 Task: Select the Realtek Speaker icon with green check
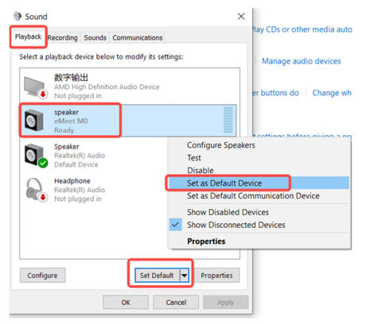coord(36,156)
